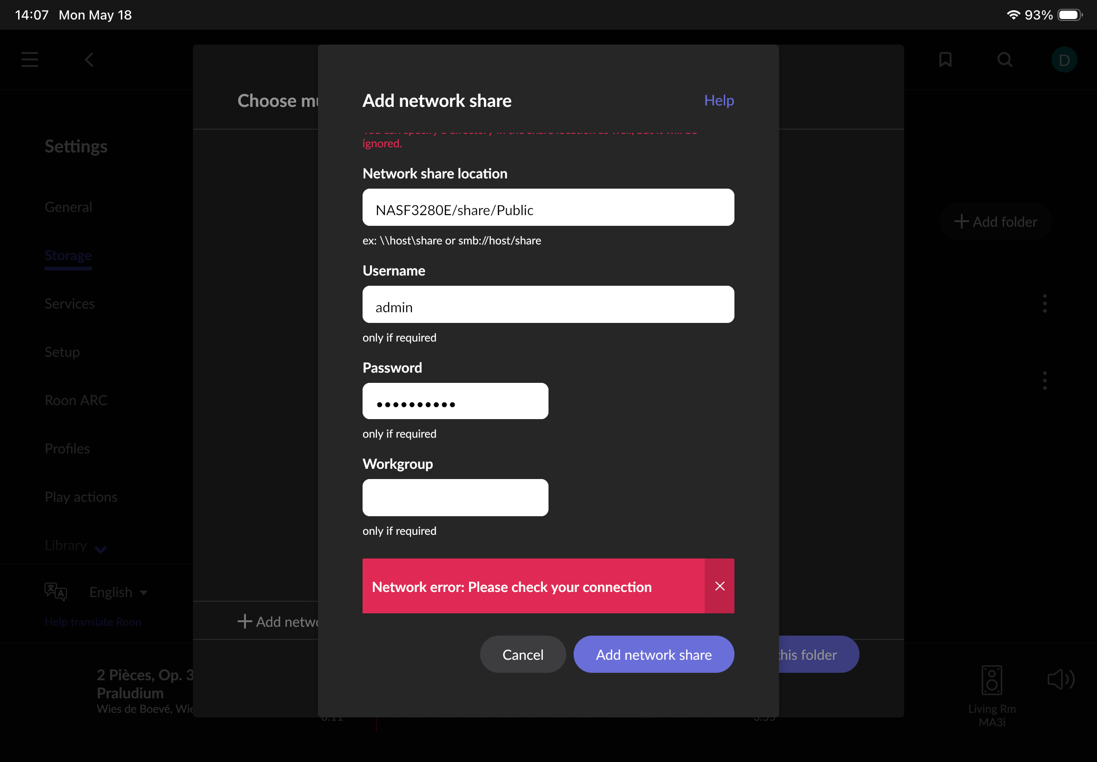Focus the Network share location field
The width and height of the screenshot is (1097, 762).
click(x=548, y=207)
